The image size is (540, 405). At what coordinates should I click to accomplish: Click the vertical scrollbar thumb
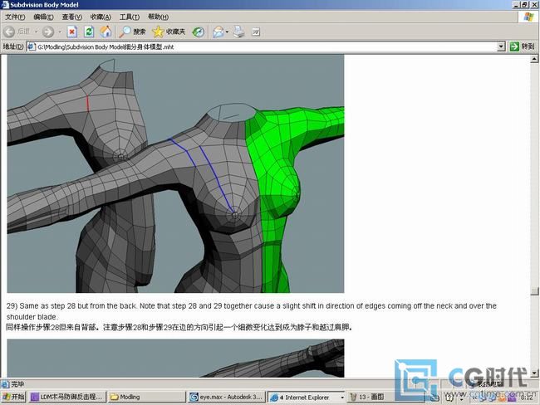click(x=534, y=291)
